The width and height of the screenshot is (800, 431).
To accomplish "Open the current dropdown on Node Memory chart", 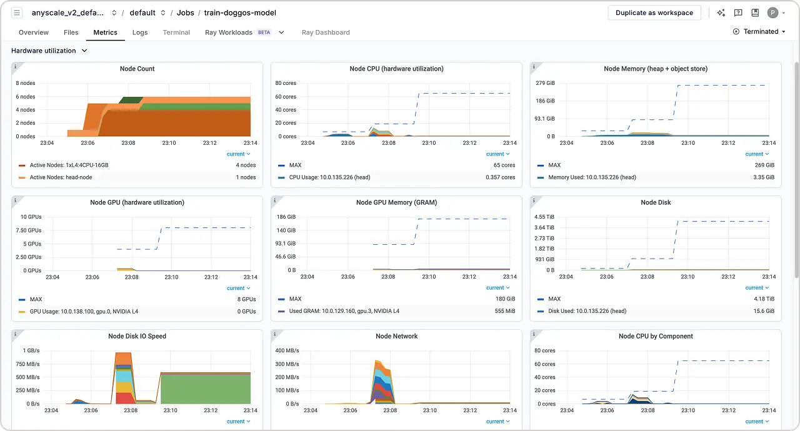I will 757,154.
